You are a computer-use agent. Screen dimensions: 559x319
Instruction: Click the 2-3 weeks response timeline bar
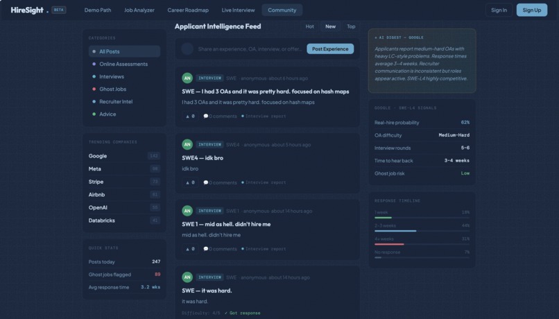[x=422, y=231]
